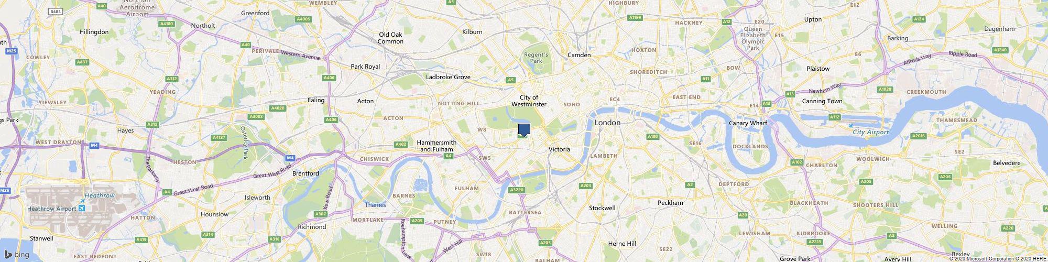Click the Thames river label

pos(375,205)
